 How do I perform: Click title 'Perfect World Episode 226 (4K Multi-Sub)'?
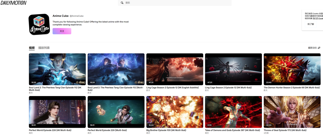point(50,130)
